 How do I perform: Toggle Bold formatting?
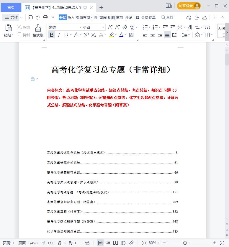[52, 35]
